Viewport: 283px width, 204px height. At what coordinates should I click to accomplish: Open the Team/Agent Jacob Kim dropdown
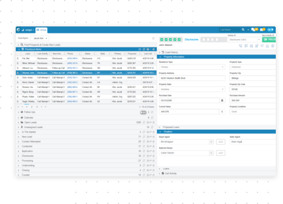pyautogui.click(x=39, y=38)
